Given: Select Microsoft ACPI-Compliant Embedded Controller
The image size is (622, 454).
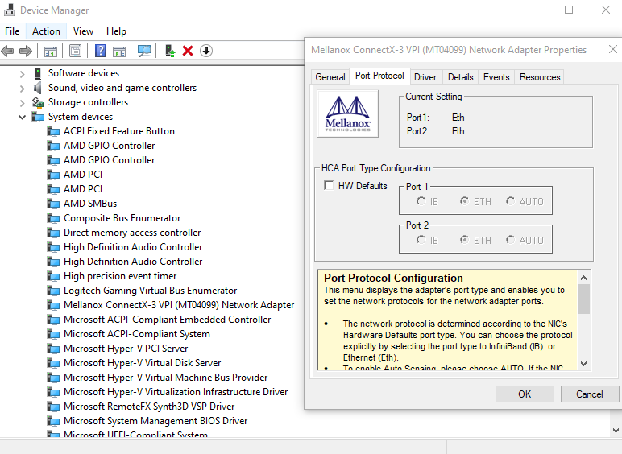Looking at the screenshot, I should pyautogui.click(x=167, y=320).
